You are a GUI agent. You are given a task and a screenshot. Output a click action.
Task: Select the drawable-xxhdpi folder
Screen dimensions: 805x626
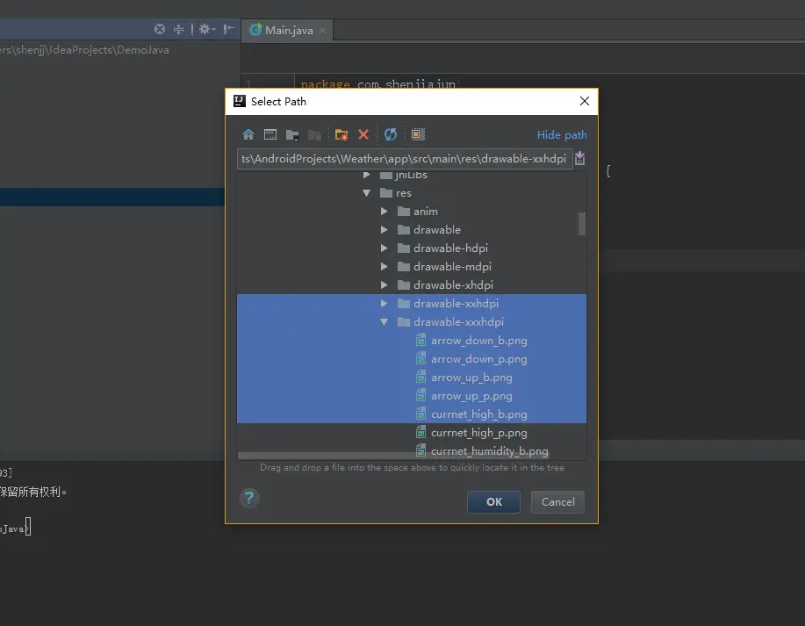pyautogui.click(x=411, y=304)
